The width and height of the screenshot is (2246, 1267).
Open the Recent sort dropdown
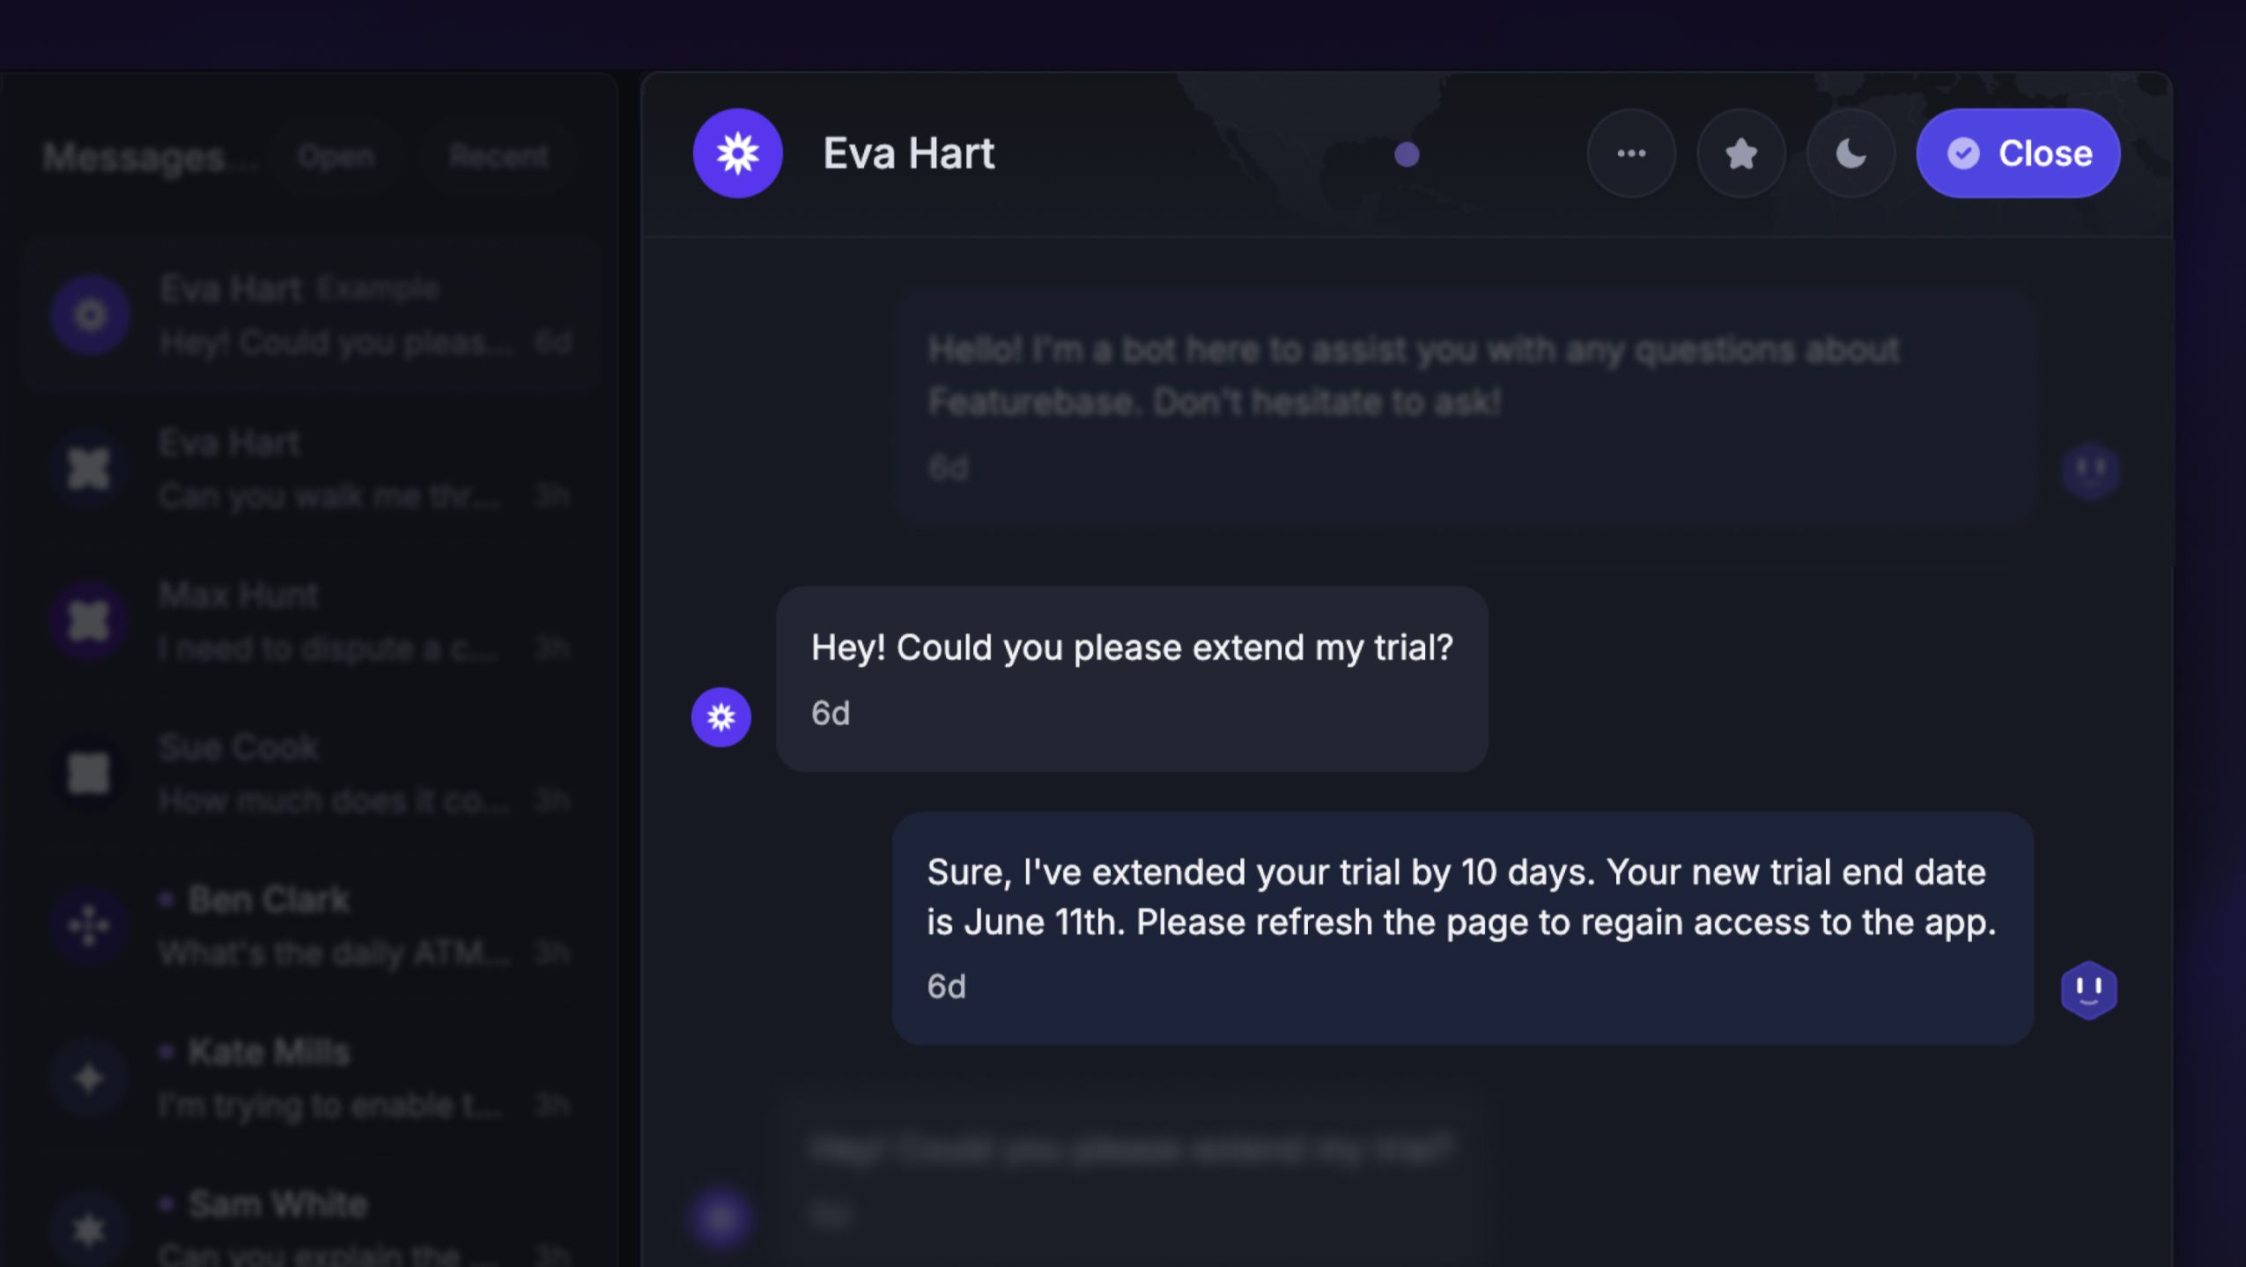point(499,157)
